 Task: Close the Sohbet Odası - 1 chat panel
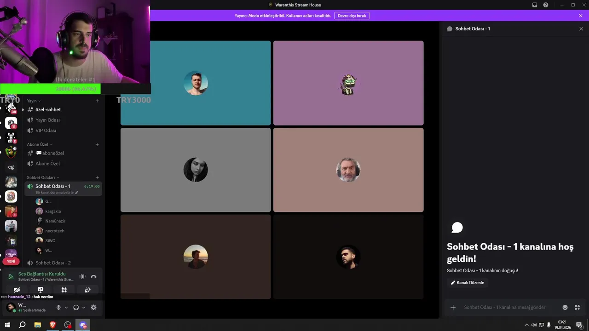[581, 29]
